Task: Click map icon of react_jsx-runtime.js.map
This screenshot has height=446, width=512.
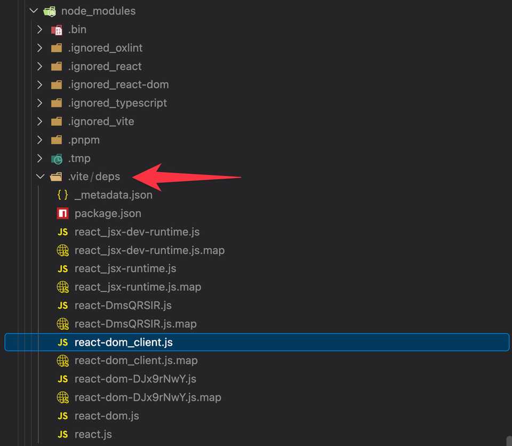Action: [x=63, y=287]
